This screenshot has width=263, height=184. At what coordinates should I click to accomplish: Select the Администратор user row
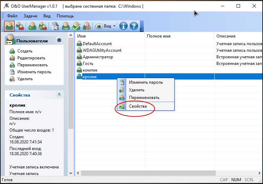(169, 57)
